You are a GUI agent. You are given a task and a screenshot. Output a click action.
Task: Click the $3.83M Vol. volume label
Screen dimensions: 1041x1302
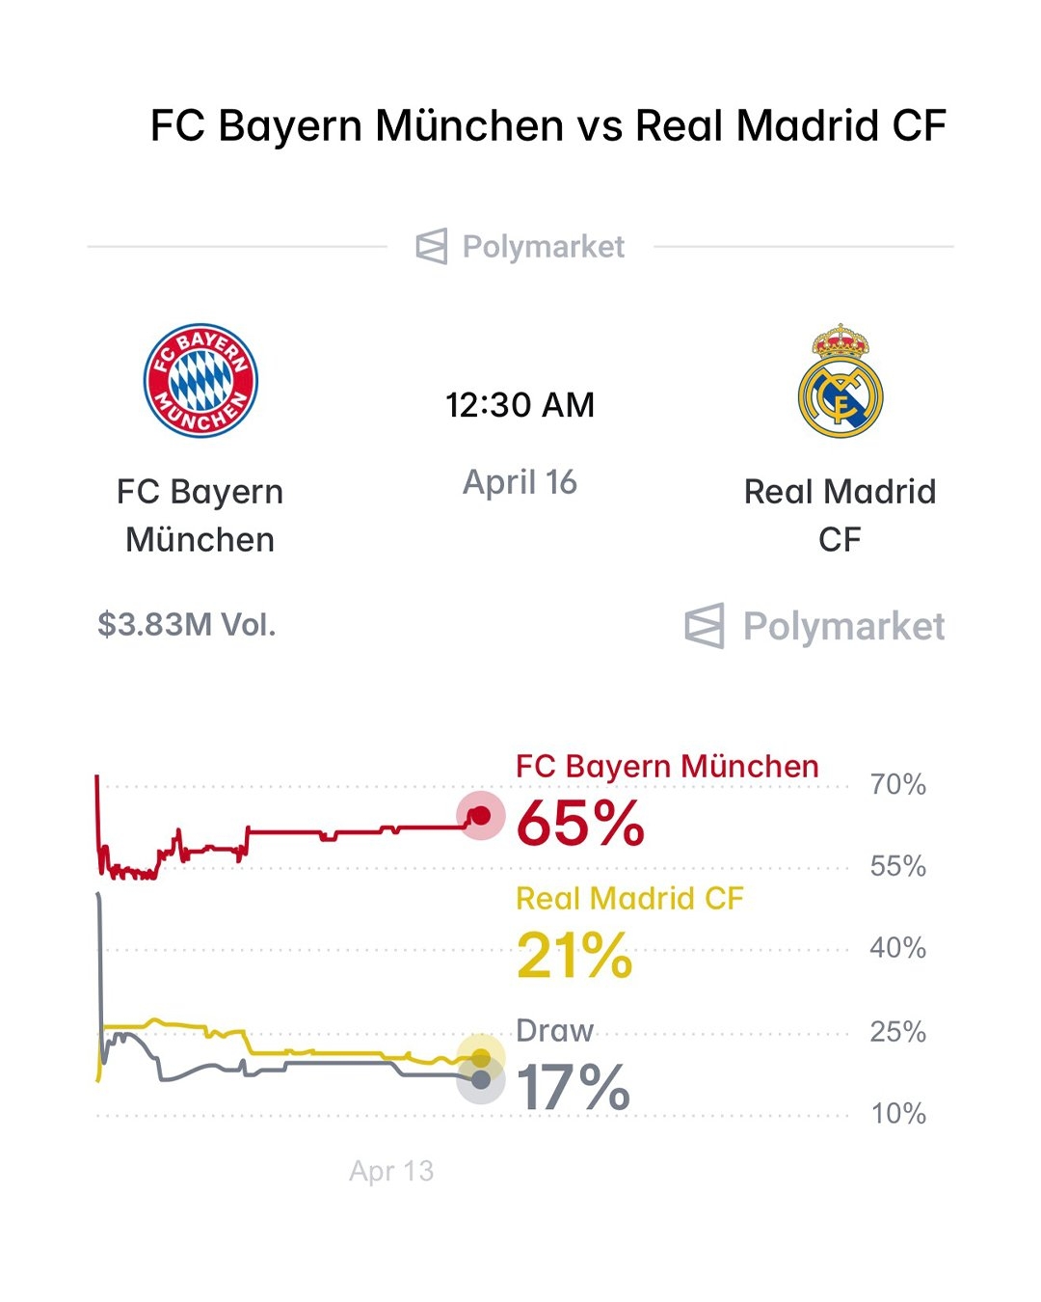(x=187, y=625)
